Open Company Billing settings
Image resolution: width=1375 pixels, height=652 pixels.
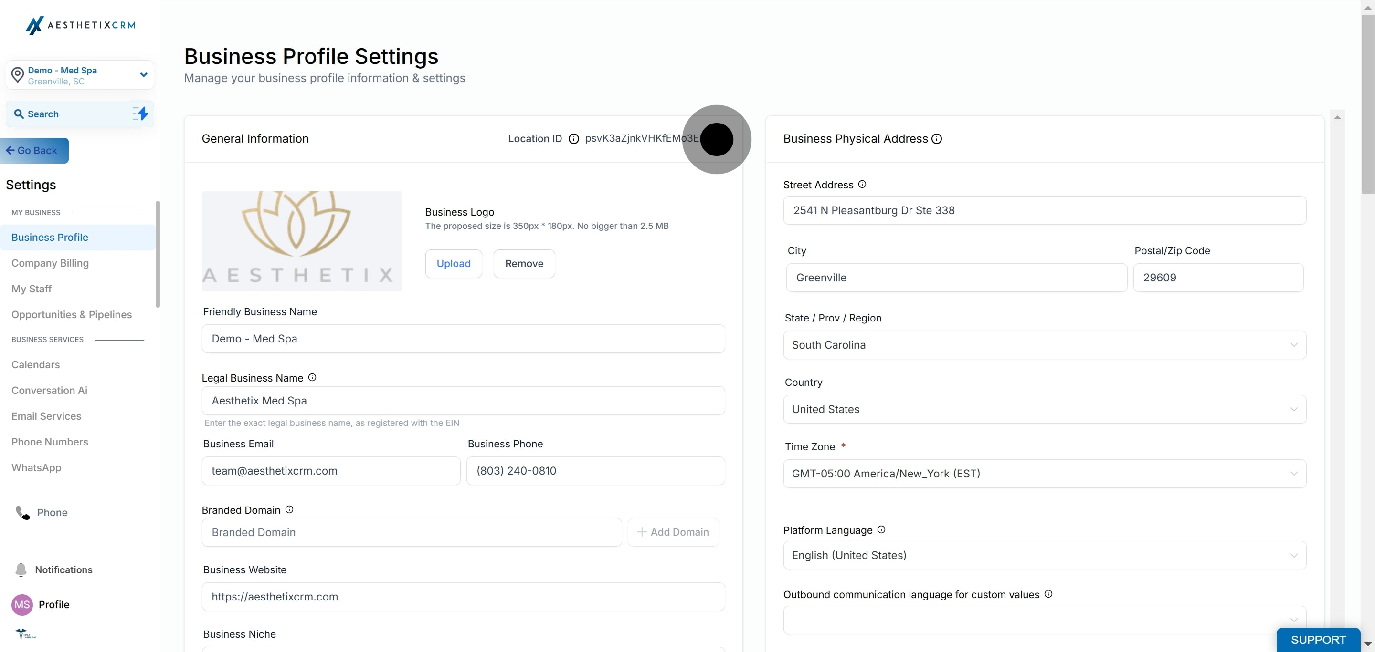(50, 263)
